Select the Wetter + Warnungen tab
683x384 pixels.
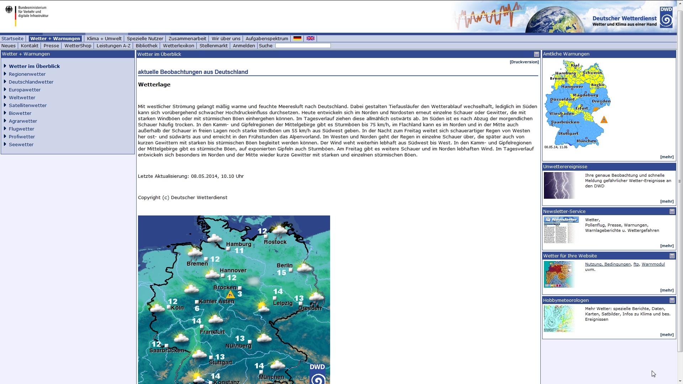tap(55, 38)
